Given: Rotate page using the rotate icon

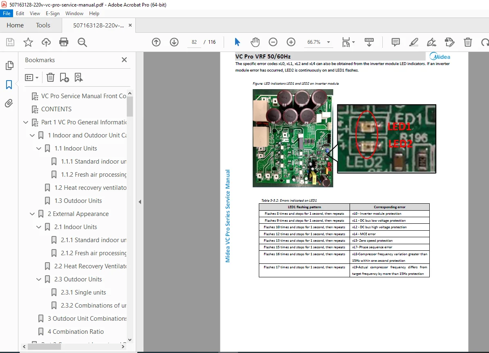Looking at the screenshot, I should [x=485, y=42].
